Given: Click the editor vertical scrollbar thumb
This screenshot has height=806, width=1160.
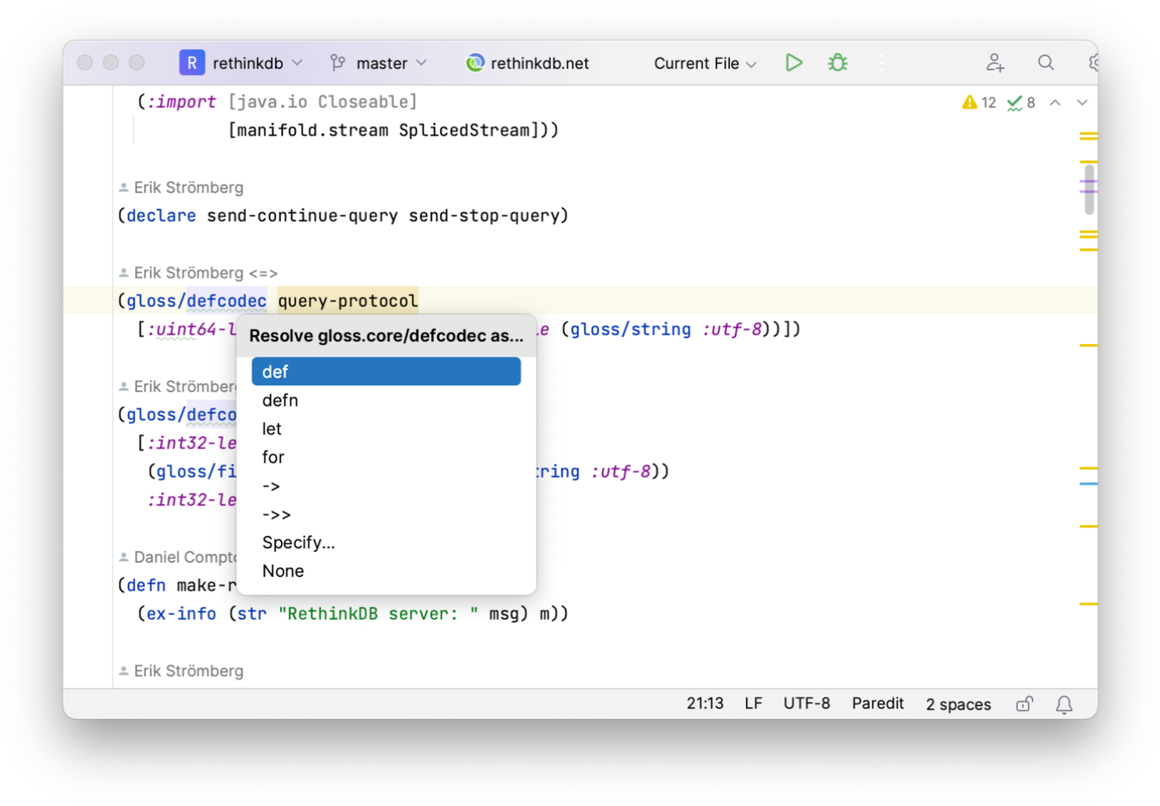Looking at the screenshot, I should 1089,188.
